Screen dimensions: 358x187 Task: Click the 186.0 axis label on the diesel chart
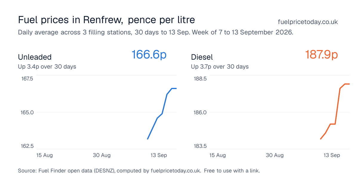(x=200, y=112)
